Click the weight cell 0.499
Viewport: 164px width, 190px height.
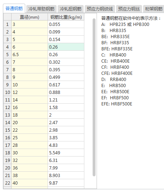pos(66,77)
